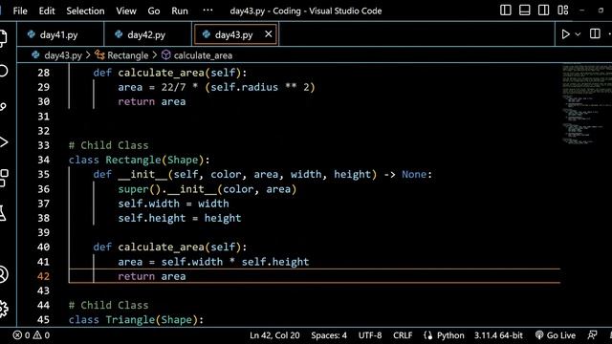Open the Selection menu
Viewport: 612px width, 344px height.
[85, 11]
